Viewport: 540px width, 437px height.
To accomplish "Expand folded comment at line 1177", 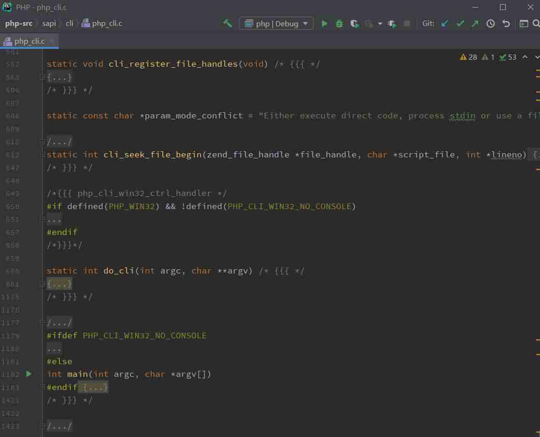I will 59,323.
